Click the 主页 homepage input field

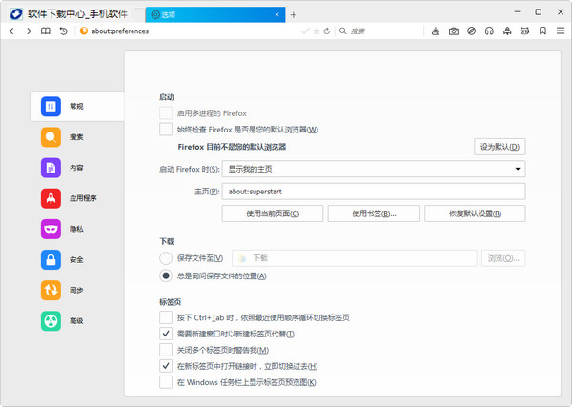(x=374, y=192)
